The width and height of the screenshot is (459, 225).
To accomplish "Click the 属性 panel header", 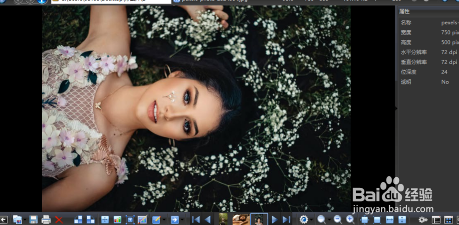I will 404,11.
